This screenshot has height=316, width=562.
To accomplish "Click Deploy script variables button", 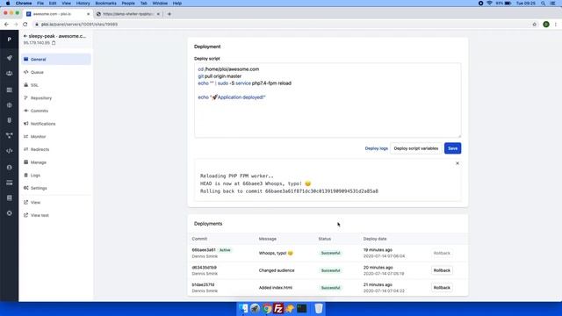I will point(415,148).
